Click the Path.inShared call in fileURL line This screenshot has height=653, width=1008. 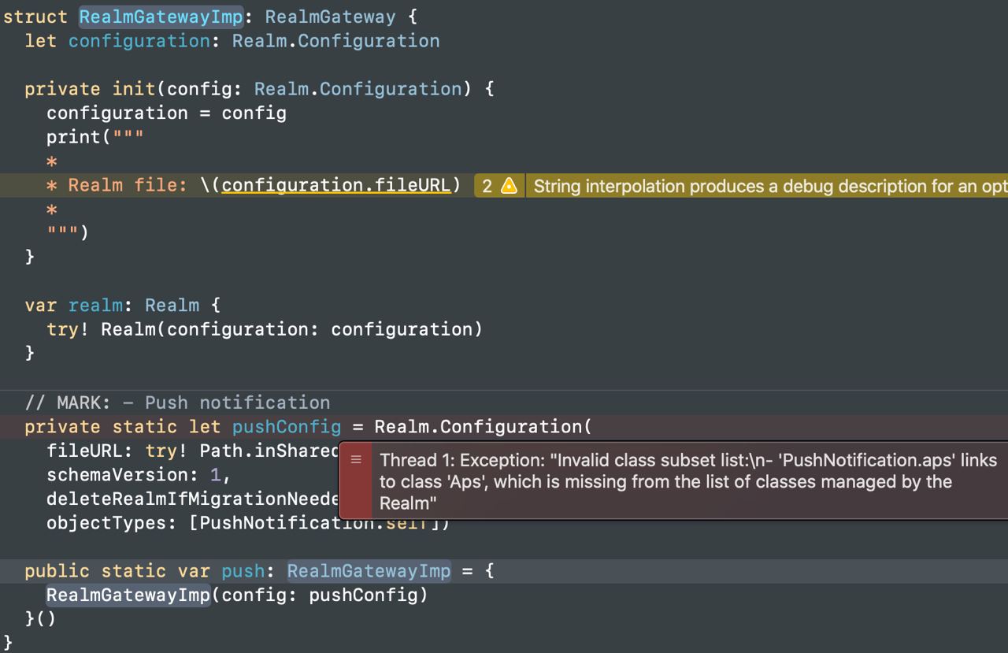pyautogui.click(x=268, y=451)
